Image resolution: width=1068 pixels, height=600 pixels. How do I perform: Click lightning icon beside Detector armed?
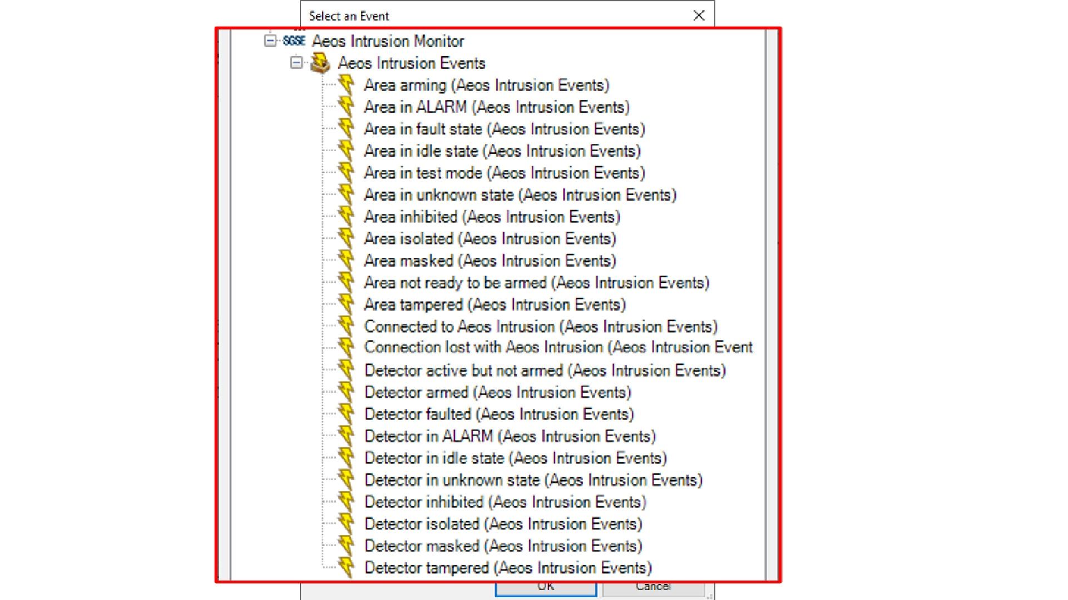346,392
